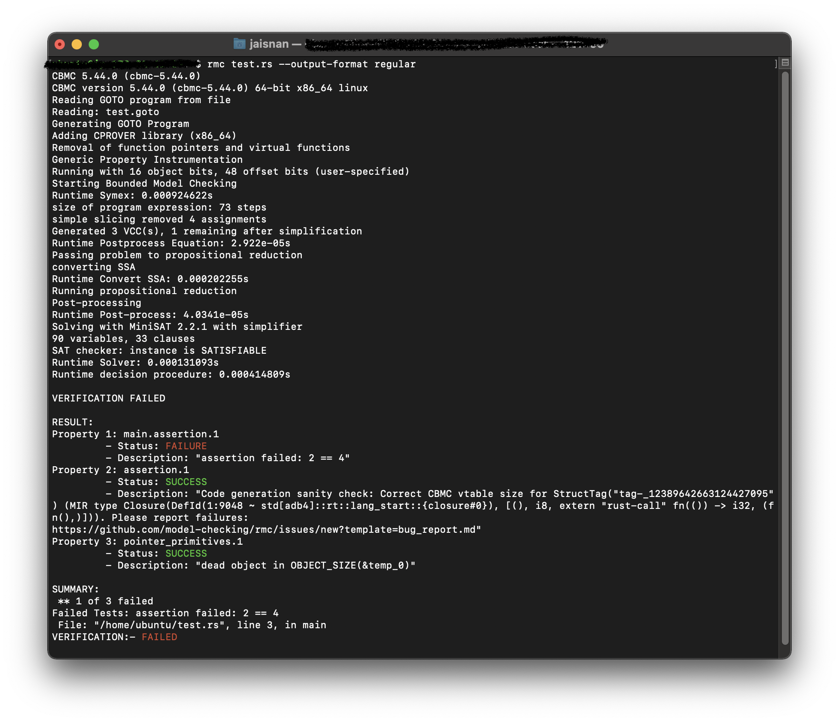This screenshot has height=722, width=839.
Task: Click the VERIFICATION FAILED line
Action: [108, 399]
